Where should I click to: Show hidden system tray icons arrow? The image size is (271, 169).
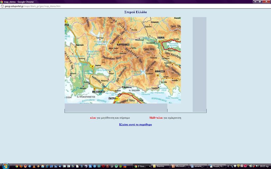click(228, 166)
